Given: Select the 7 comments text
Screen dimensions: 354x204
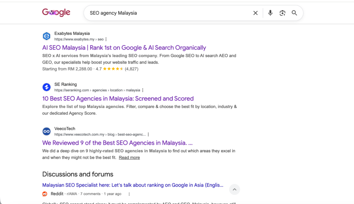Looking at the screenshot, I should tap(90, 194).
